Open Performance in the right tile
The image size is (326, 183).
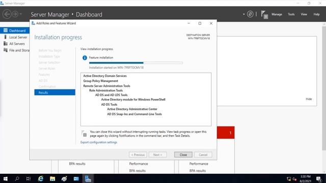click(199, 164)
